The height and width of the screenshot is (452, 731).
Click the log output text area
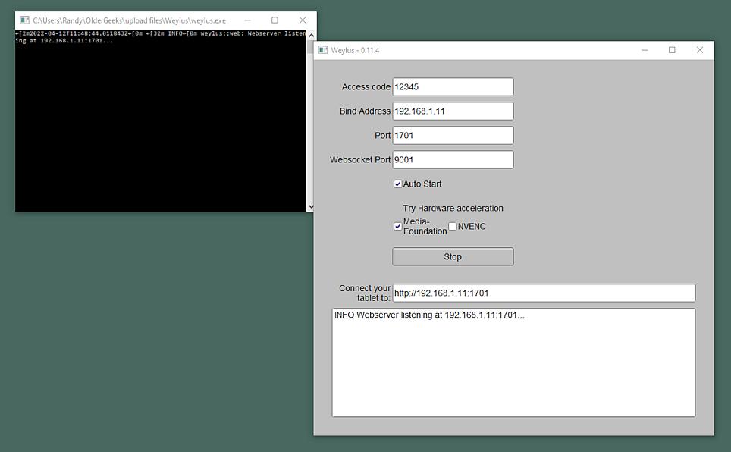(x=513, y=363)
